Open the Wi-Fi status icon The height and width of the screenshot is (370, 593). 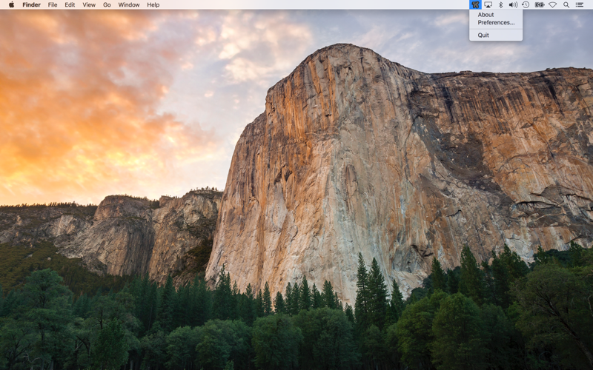pos(552,4)
